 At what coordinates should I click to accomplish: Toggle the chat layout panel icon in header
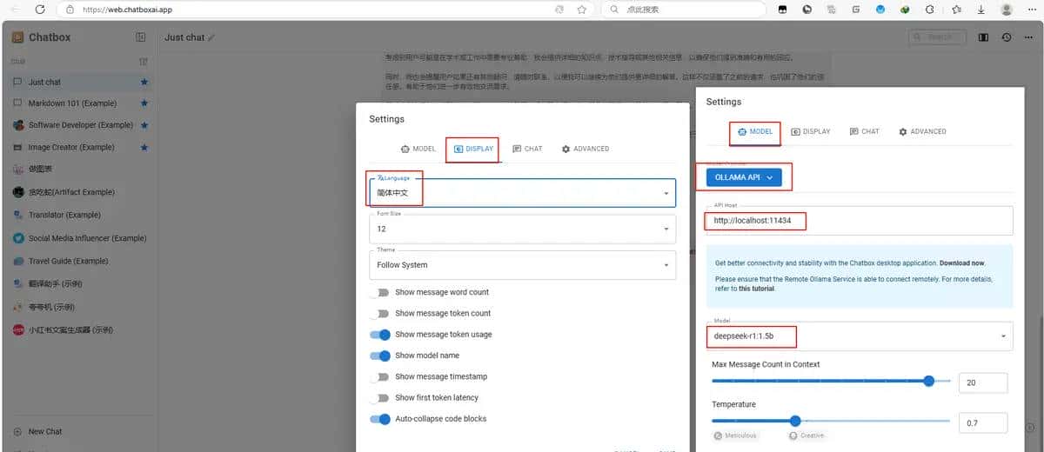tap(983, 37)
